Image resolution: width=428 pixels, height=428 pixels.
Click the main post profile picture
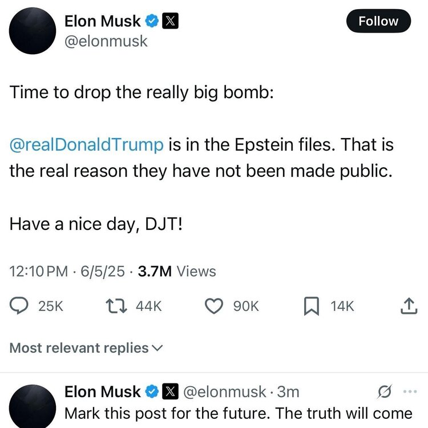33,31
